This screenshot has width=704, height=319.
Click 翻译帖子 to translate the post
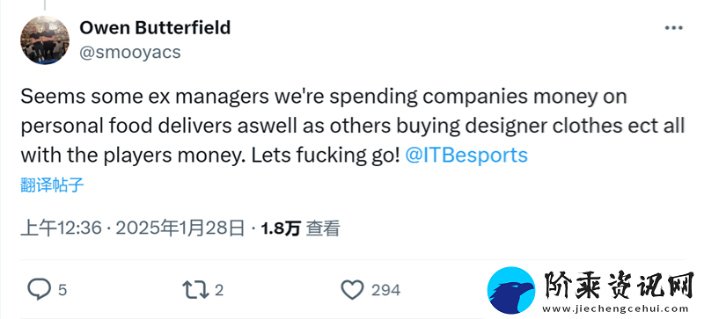click(52, 185)
